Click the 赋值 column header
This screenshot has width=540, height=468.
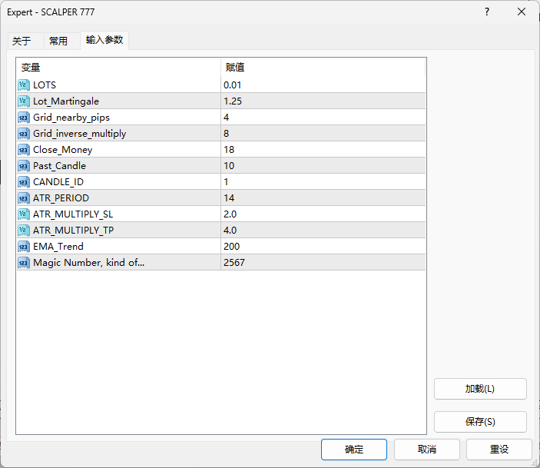click(323, 67)
